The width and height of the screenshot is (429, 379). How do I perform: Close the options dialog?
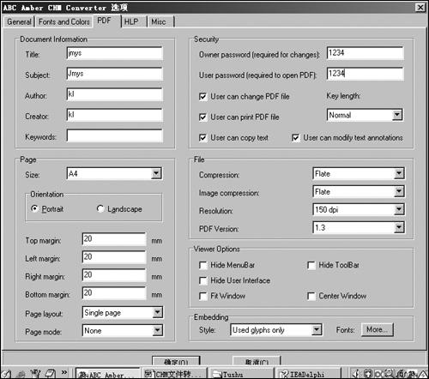click(420, 7)
